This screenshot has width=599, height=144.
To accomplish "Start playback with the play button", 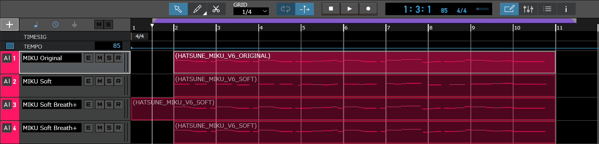I will click(350, 9).
